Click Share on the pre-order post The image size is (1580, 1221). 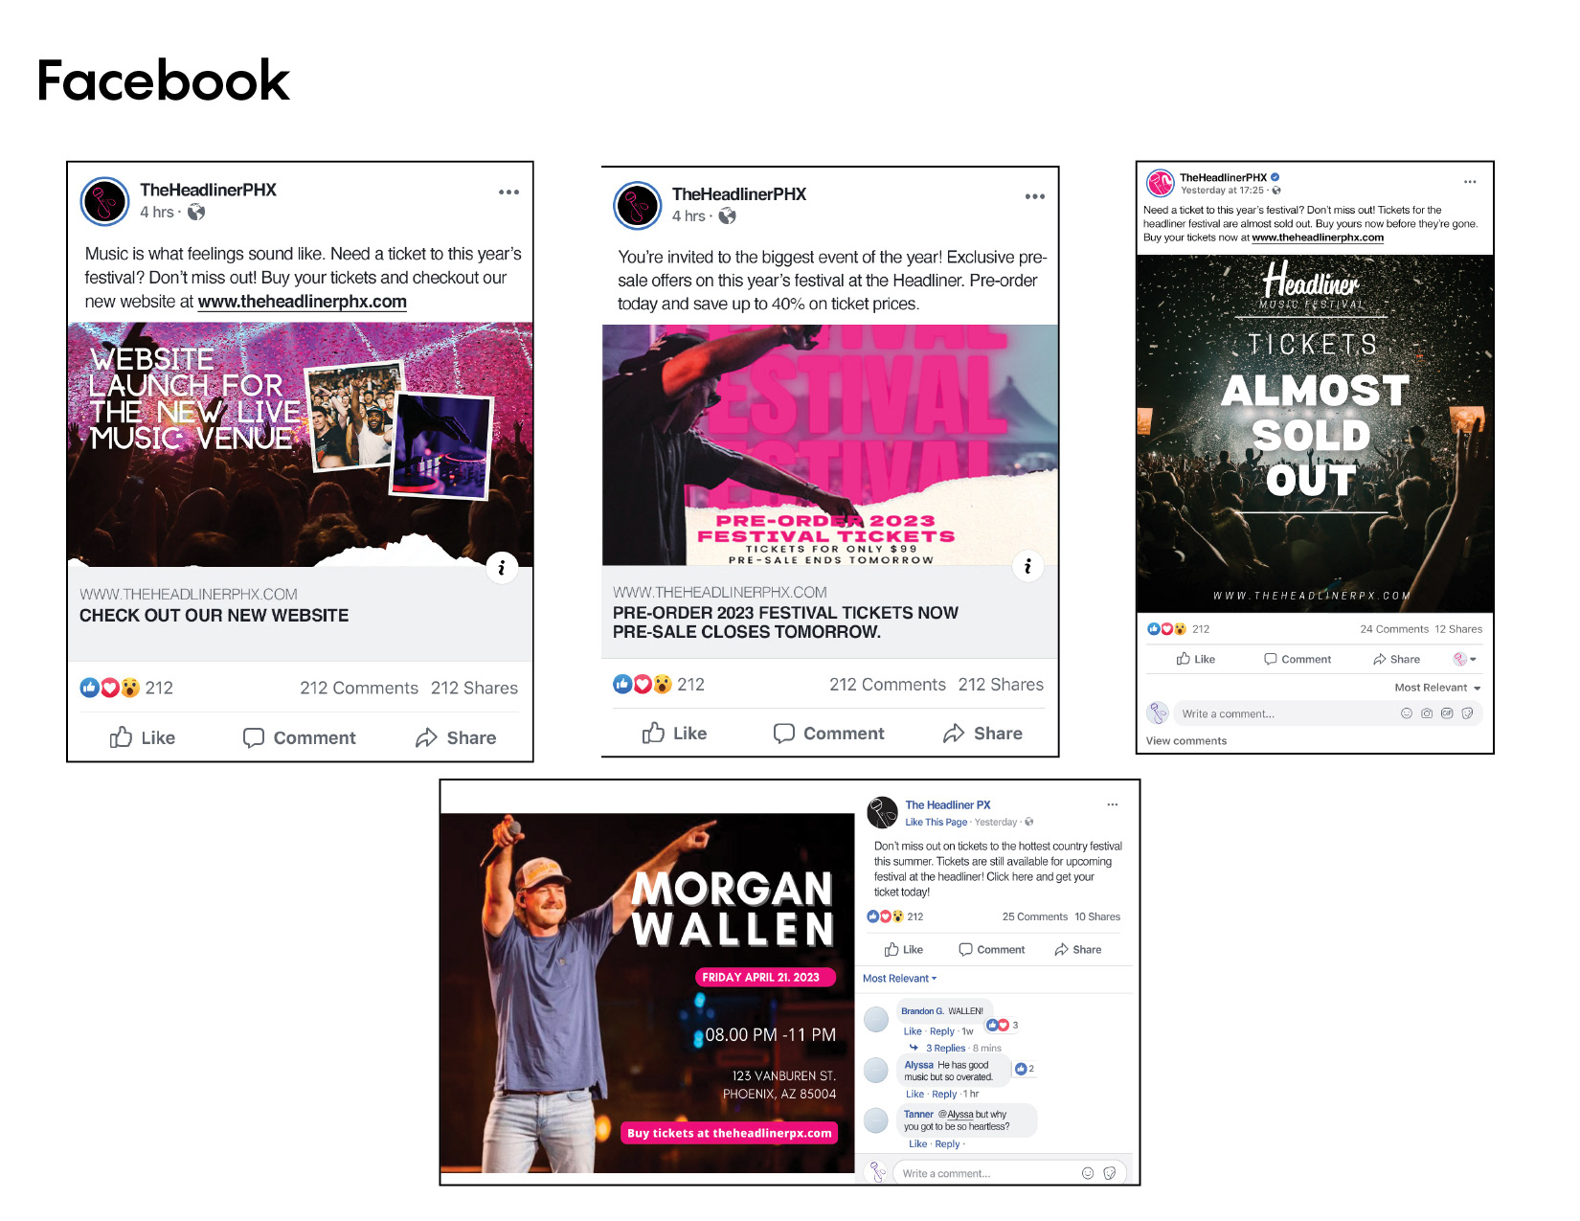(982, 734)
